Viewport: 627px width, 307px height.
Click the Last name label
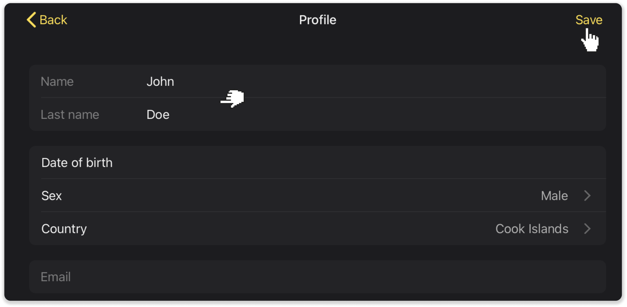point(70,115)
